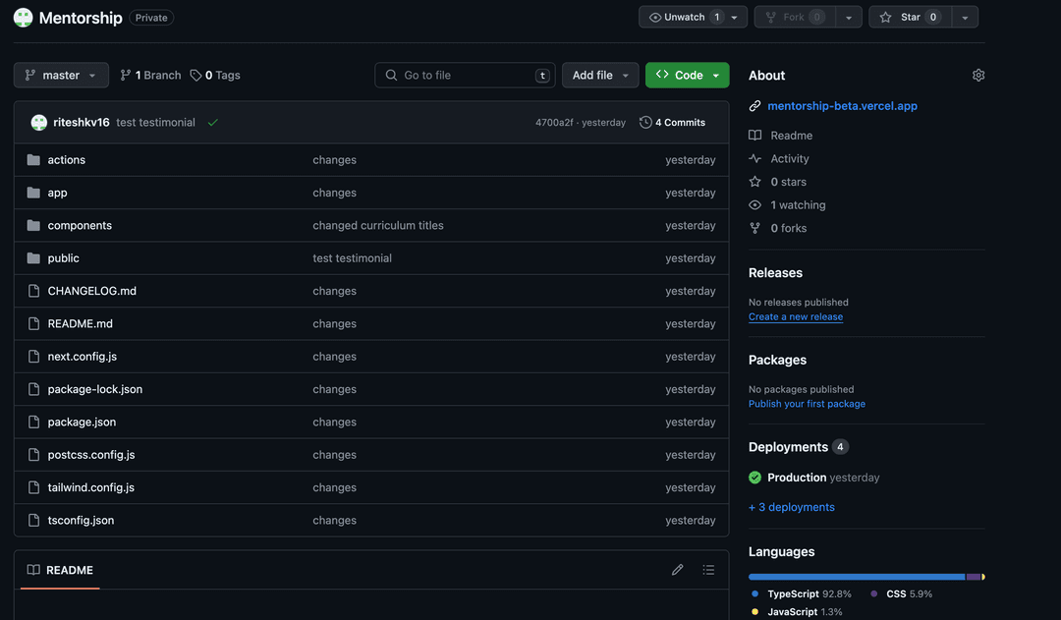Image resolution: width=1061 pixels, height=620 pixels.
Task: Toggle the Unwatch notification button
Action: [x=685, y=18]
